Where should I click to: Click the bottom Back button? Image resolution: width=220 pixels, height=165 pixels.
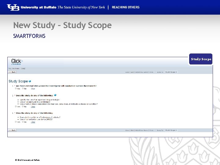point(12,130)
